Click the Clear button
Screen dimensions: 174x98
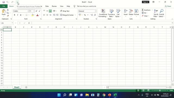[x=145, y=16]
